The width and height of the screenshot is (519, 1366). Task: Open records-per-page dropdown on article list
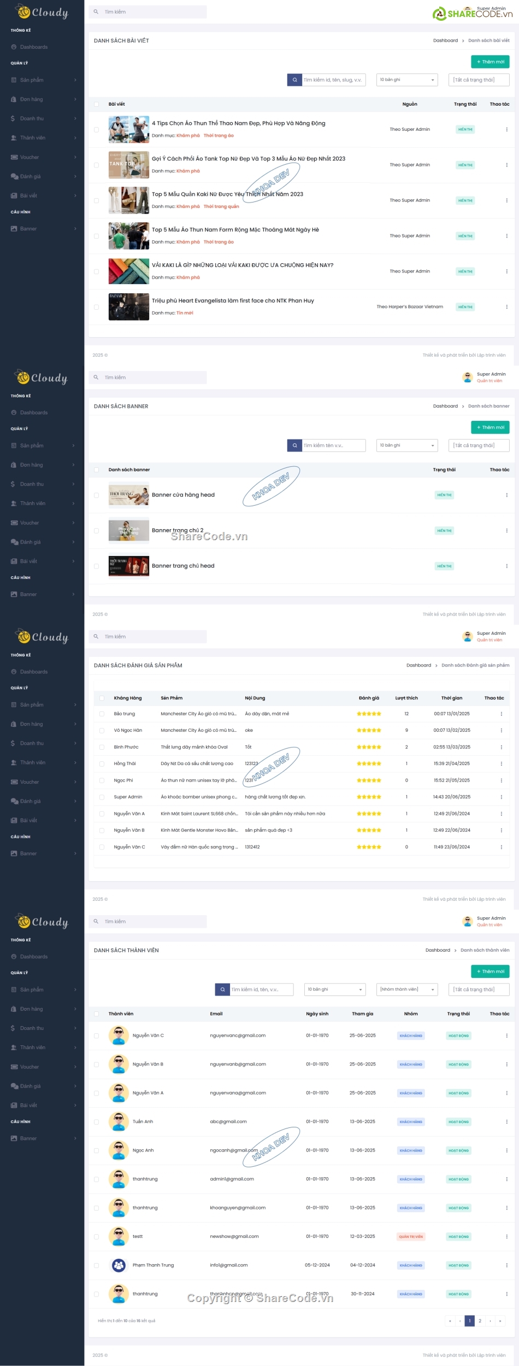407,80
